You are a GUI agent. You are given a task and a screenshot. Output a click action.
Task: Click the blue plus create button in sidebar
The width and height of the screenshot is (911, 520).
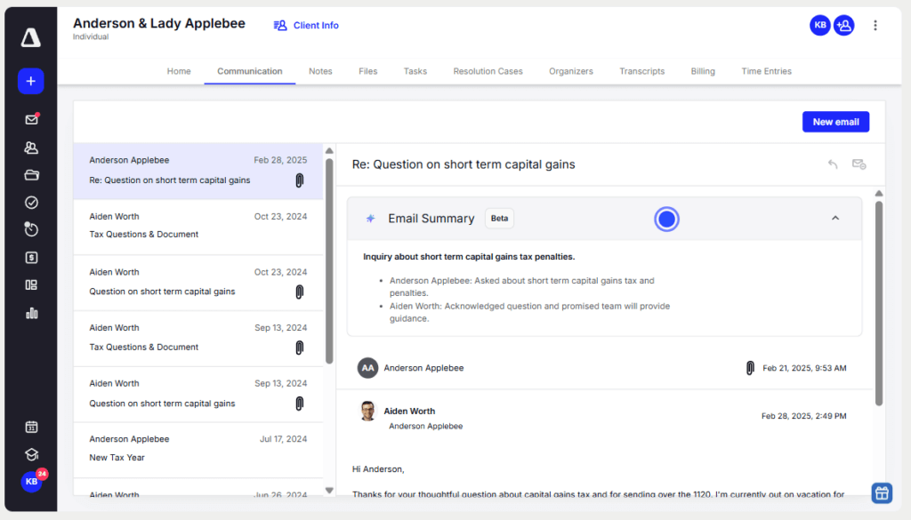click(x=30, y=81)
